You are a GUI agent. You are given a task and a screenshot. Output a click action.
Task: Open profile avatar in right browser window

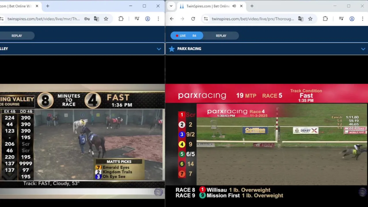click(x=352, y=19)
